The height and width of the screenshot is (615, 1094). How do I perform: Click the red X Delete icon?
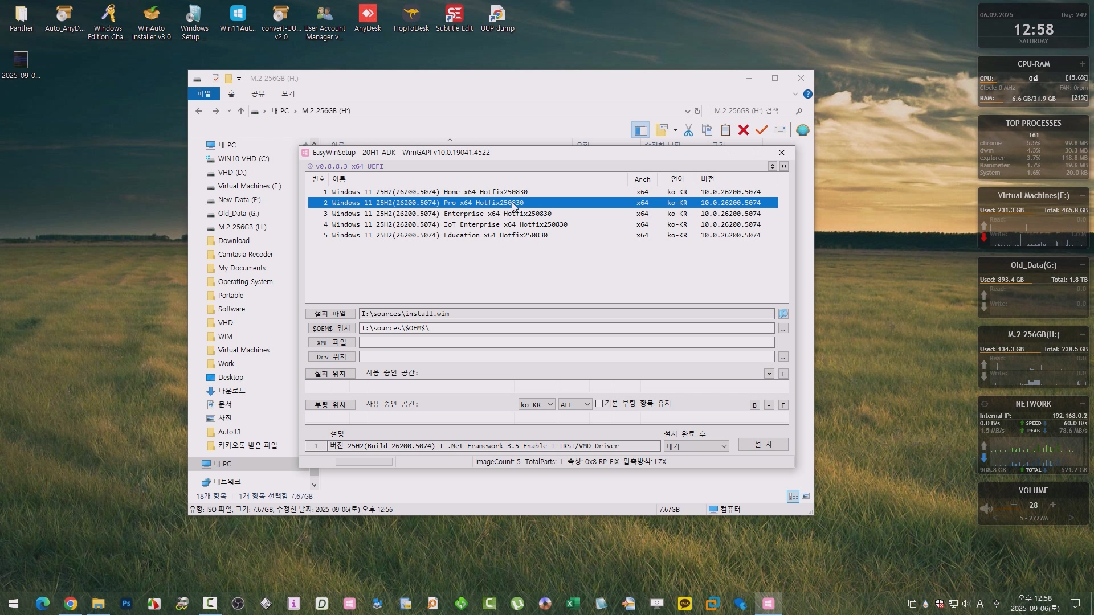[743, 130]
